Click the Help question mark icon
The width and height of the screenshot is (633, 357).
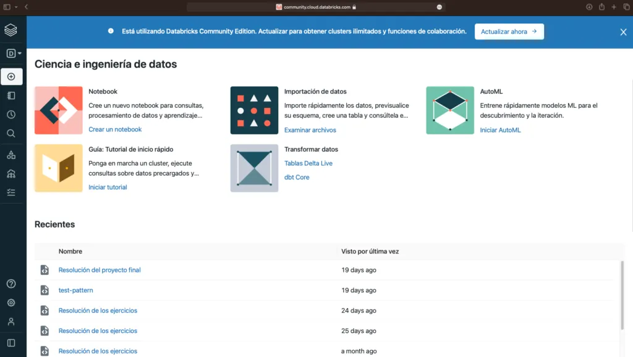11,283
